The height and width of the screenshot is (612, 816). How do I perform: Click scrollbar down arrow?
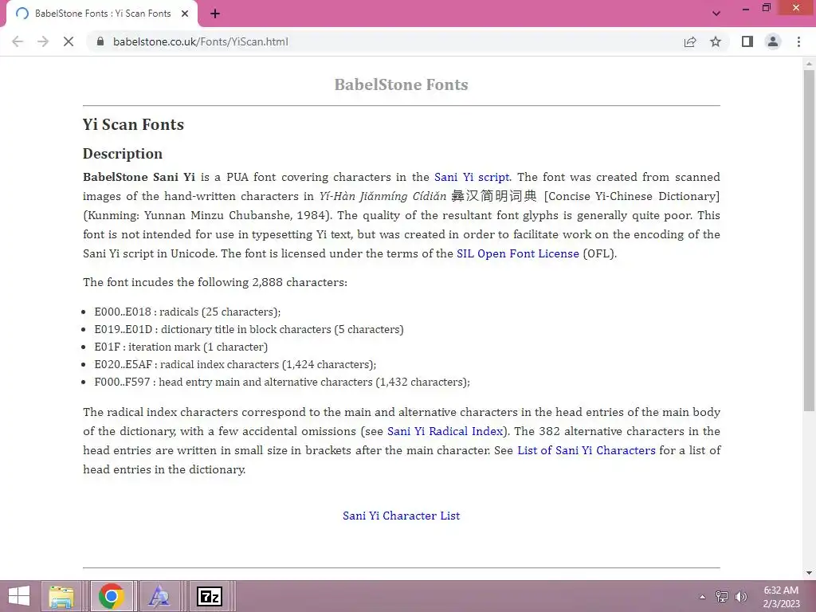pos(809,573)
